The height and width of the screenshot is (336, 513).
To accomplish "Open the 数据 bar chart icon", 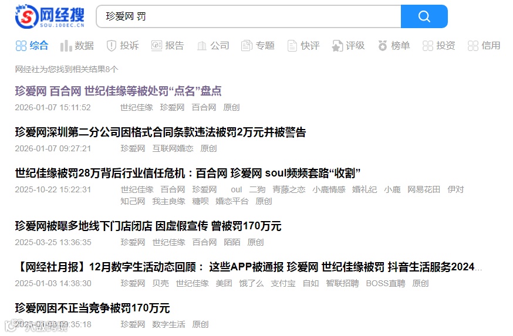I will [x=66, y=46].
